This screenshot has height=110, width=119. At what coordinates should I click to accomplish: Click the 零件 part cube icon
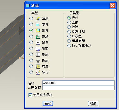pyautogui.click(x=38, y=25)
